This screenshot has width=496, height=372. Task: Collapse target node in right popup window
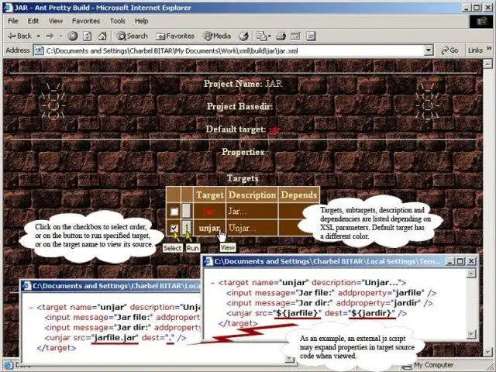point(213,283)
